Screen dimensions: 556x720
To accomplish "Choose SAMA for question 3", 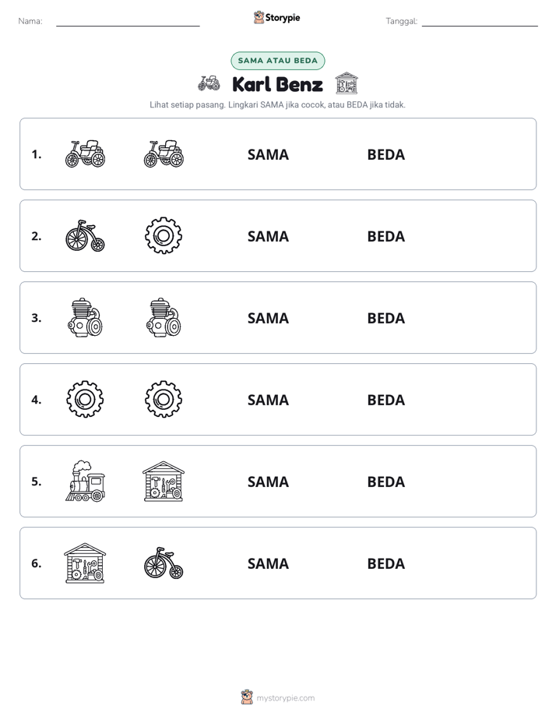I will pos(268,318).
